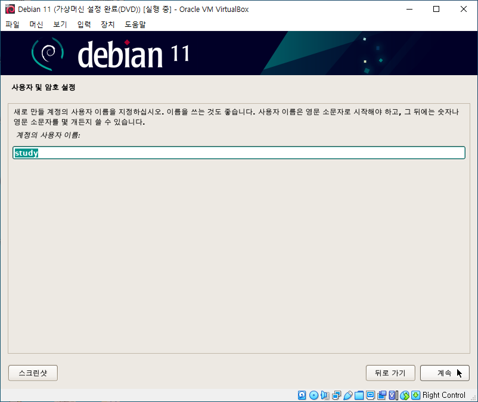Click the hard disk activity status icon
The width and height of the screenshot is (478, 402).
(x=302, y=395)
